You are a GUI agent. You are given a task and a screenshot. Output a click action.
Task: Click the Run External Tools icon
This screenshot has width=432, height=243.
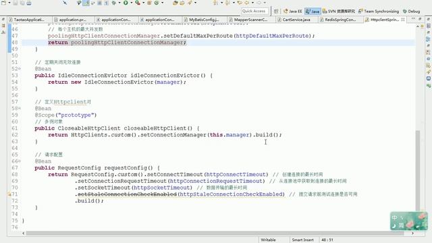(137, 3)
